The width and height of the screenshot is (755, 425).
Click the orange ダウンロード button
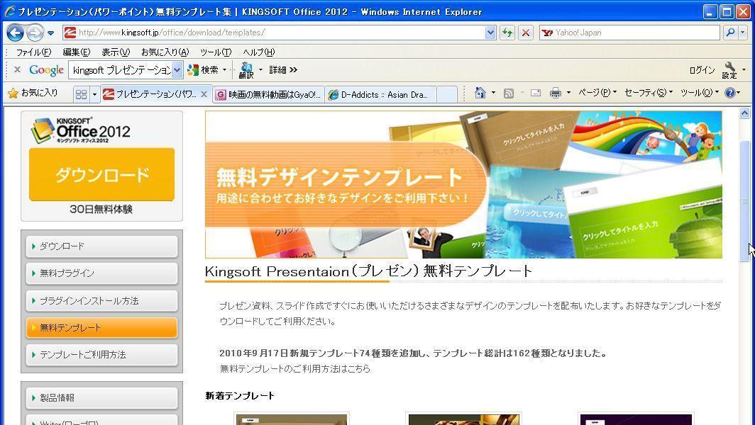pyautogui.click(x=101, y=174)
